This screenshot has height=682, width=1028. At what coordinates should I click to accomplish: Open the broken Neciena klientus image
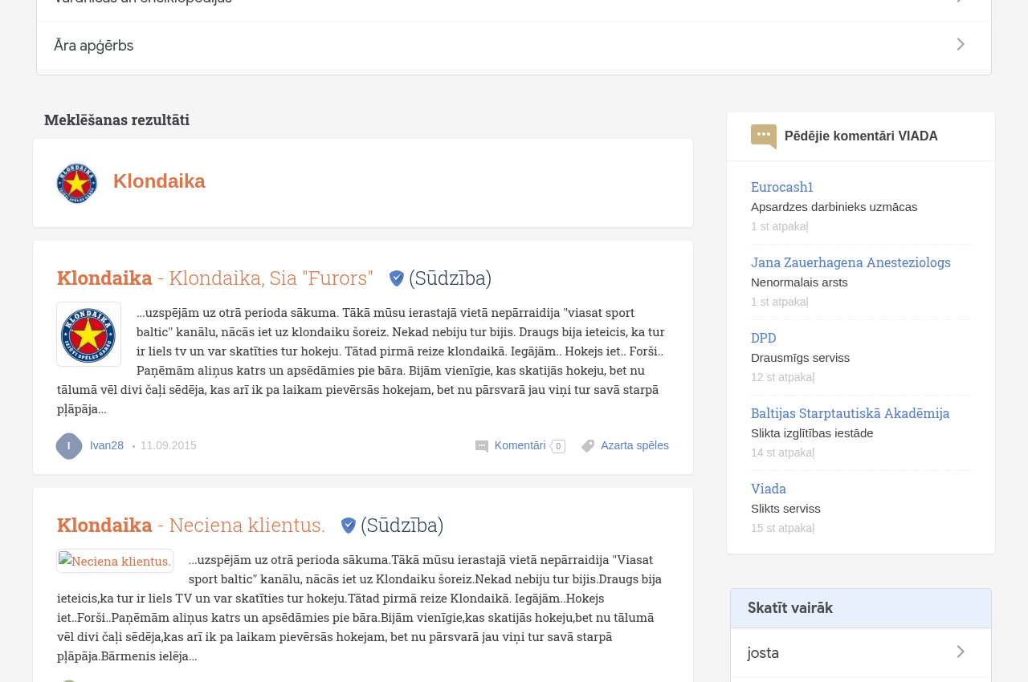[115, 561]
